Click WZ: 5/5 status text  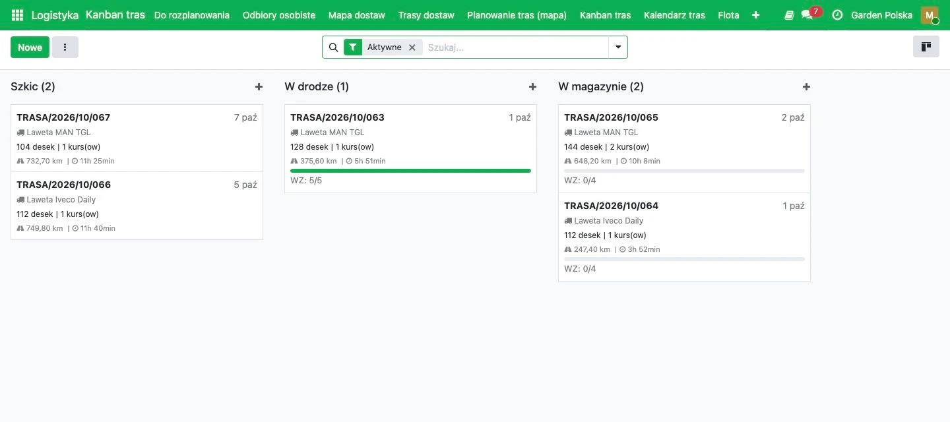coord(306,181)
